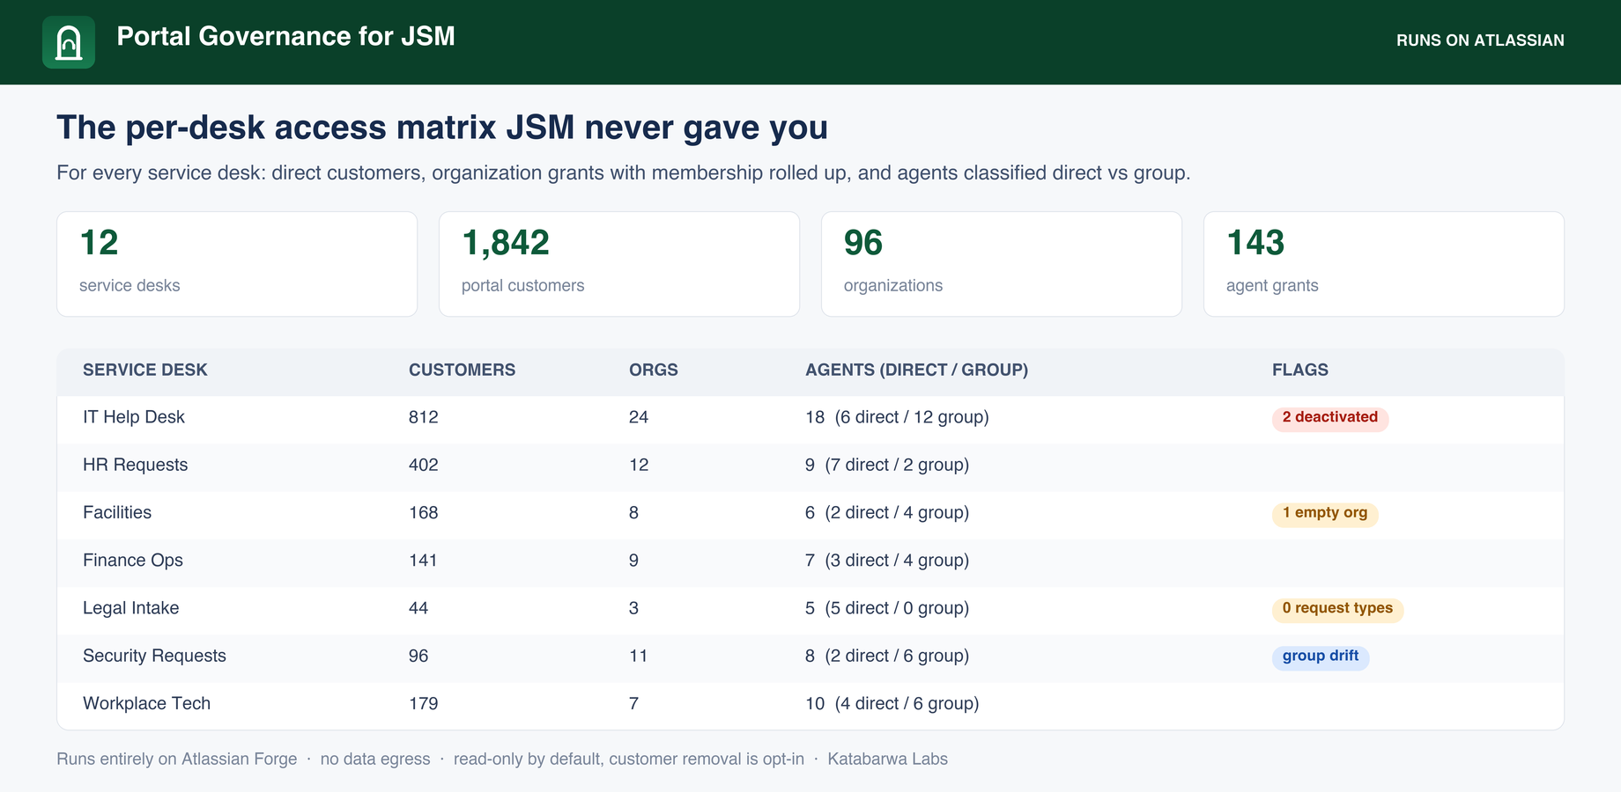Select the 1,842 portal customers card
The width and height of the screenshot is (1621, 792).
(x=619, y=264)
